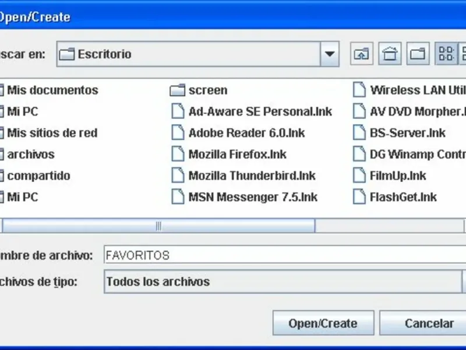Create a new folder with toolbar icon
Viewport: 466px width, 350px height.
tap(418, 54)
